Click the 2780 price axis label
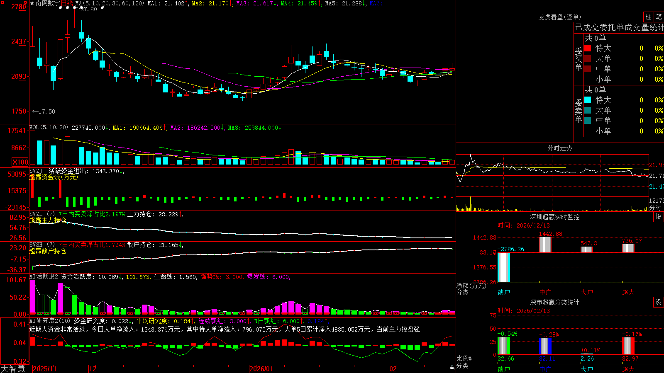 [18, 7]
